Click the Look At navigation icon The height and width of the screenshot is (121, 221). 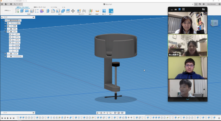pyautogui.click(x=101, y=113)
